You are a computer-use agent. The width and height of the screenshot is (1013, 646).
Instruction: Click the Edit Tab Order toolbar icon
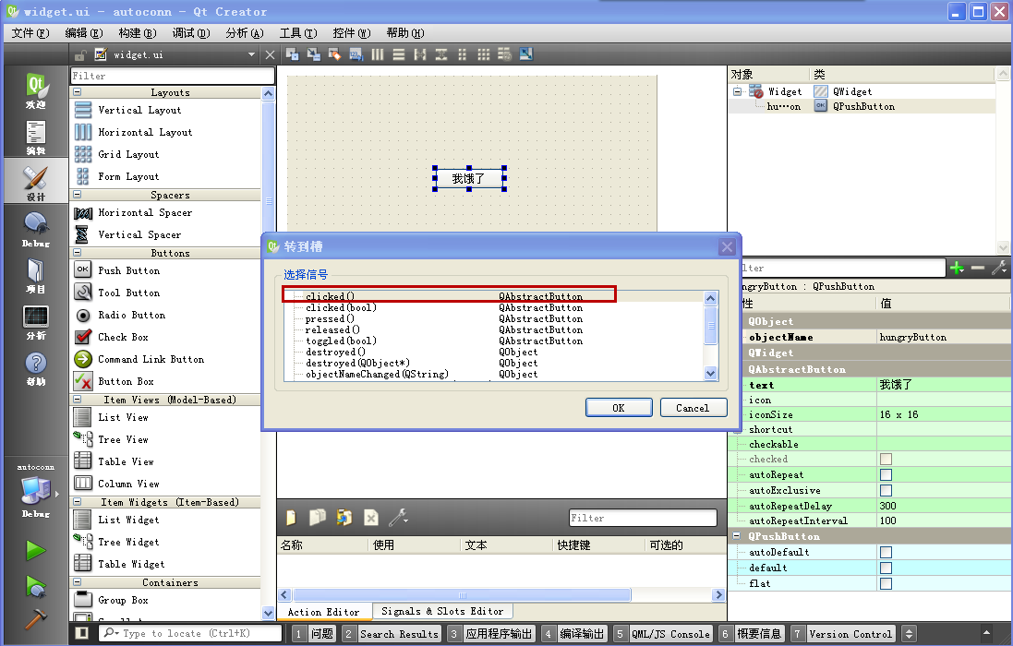356,54
